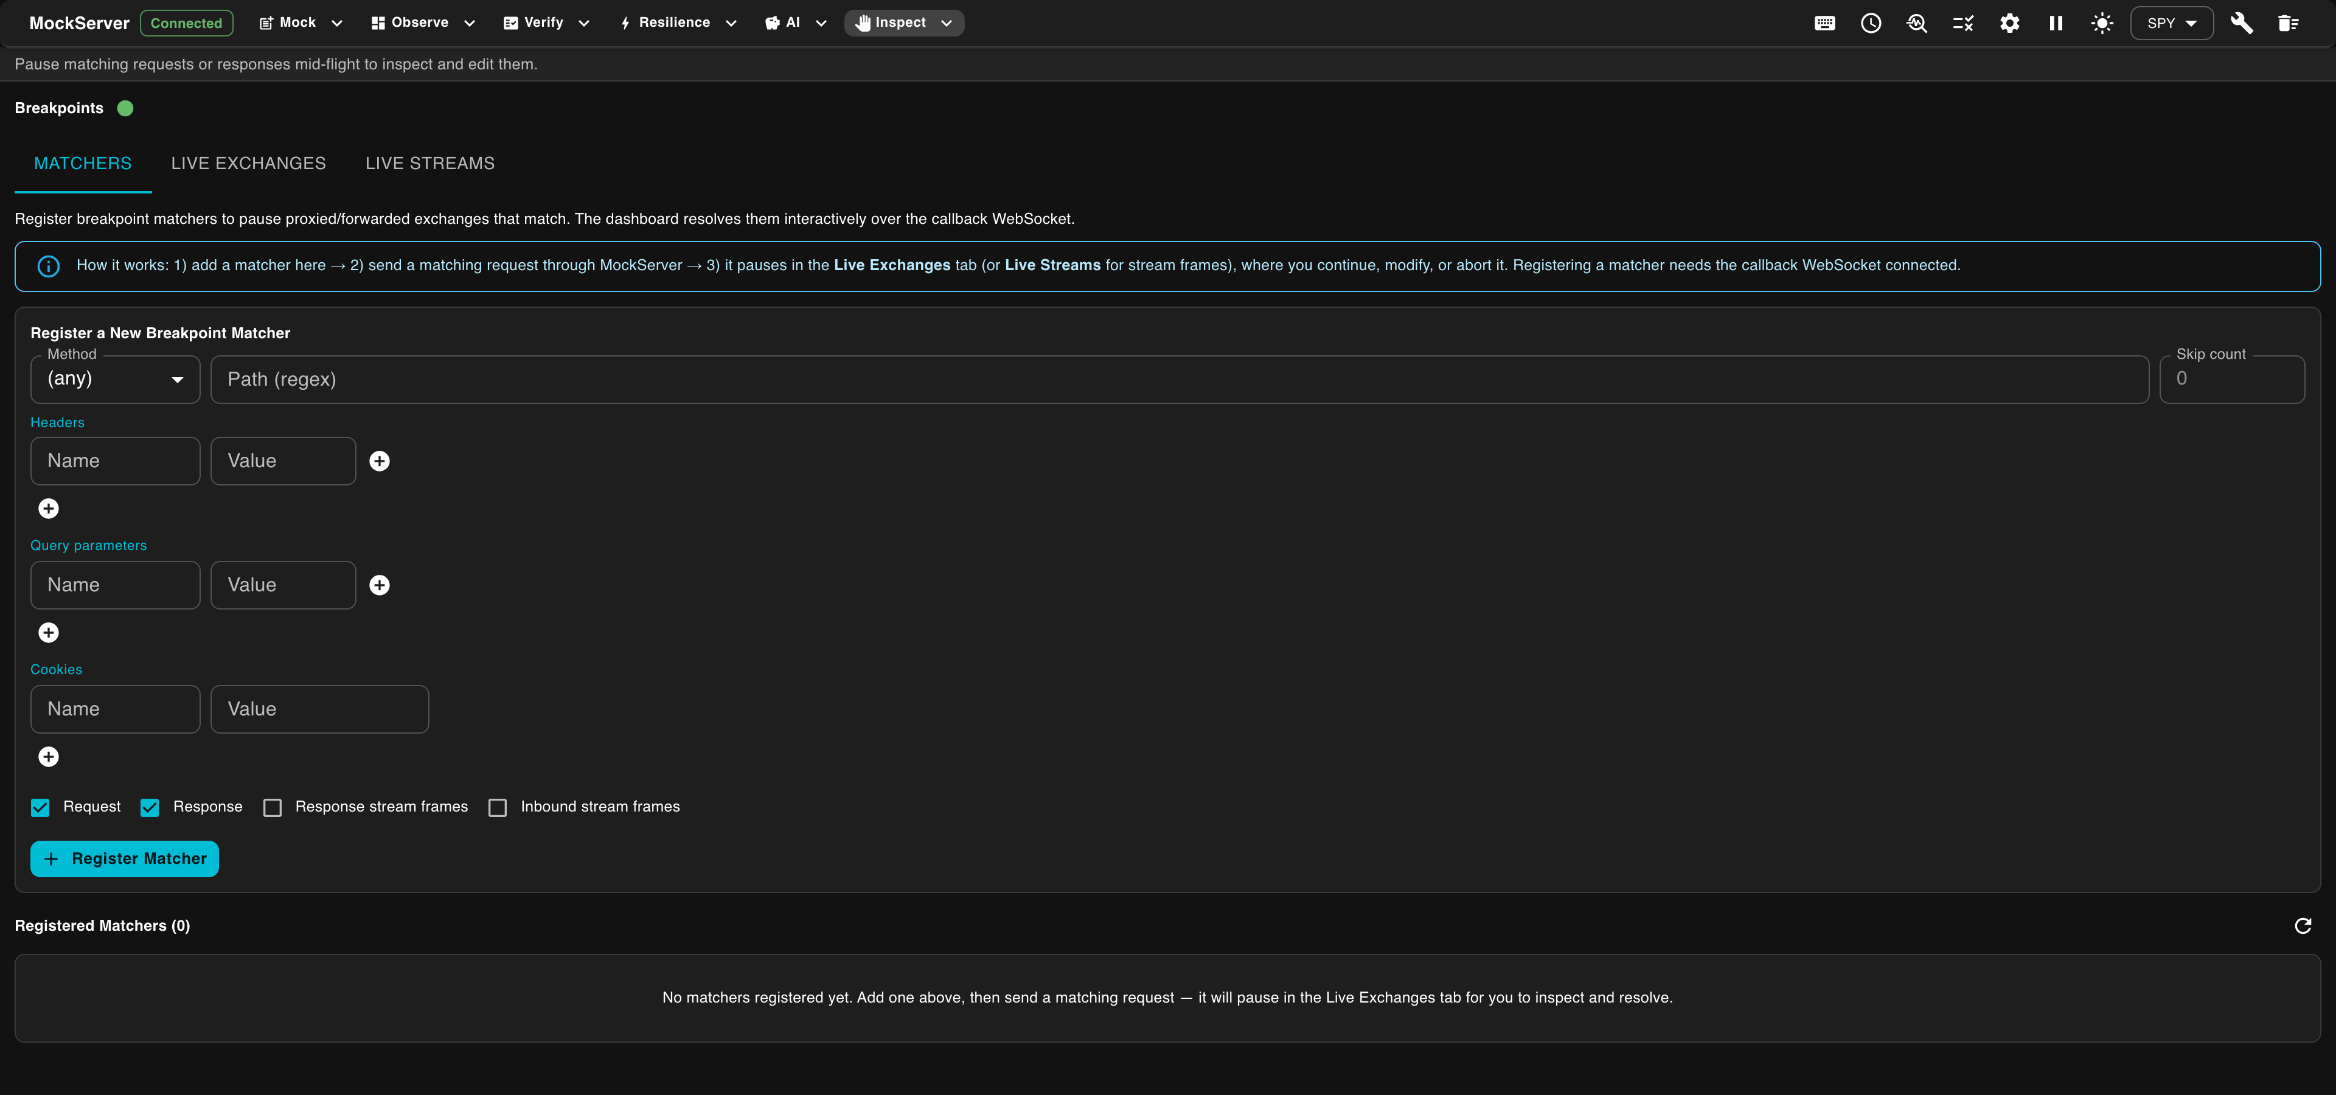Focus the Path (regex) input field
The width and height of the screenshot is (2336, 1095).
pos(1179,379)
